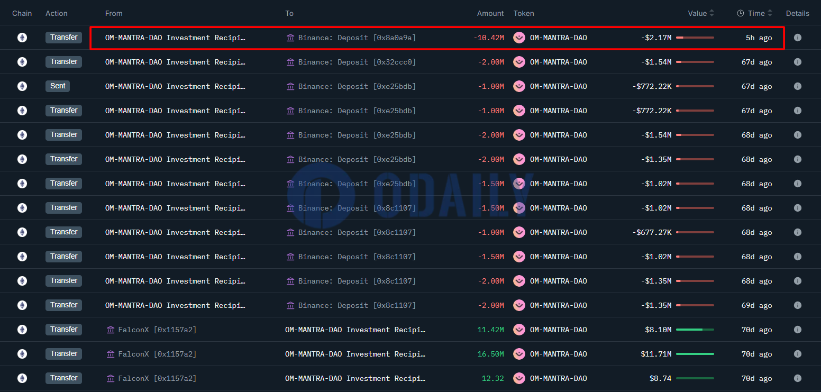The height and width of the screenshot is (392, 821).
Task: Click the 16.50M amount cell
Action: (x=490, y=354)
